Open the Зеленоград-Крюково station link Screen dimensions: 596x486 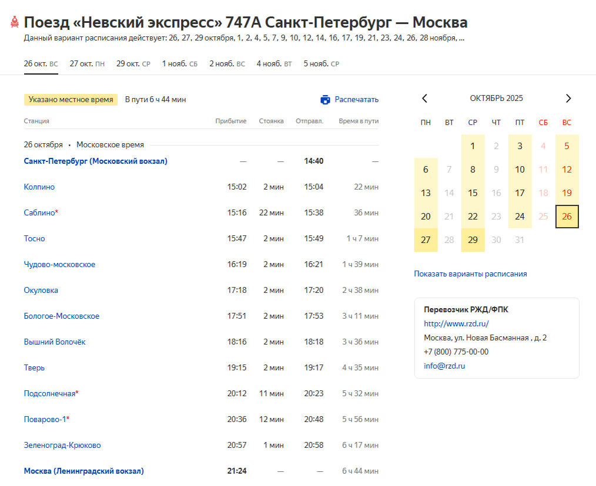[62, 445]
